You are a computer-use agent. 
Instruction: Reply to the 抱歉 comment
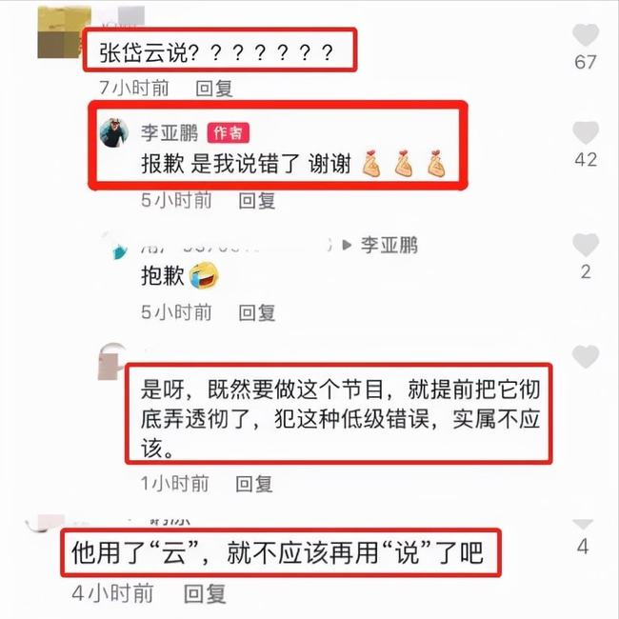click(257, 312)
